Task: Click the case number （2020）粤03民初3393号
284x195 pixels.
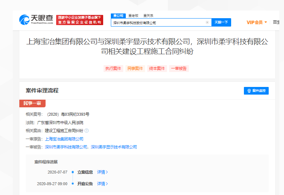Action: [x=68, y=114]
